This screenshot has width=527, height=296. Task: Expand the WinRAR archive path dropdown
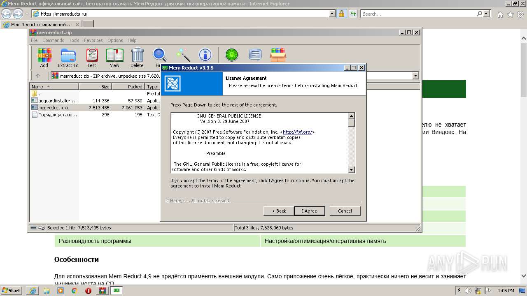point(415,76)
